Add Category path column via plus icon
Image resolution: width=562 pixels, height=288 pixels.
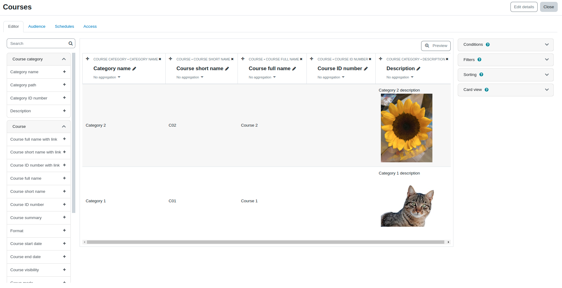[64, 85]
